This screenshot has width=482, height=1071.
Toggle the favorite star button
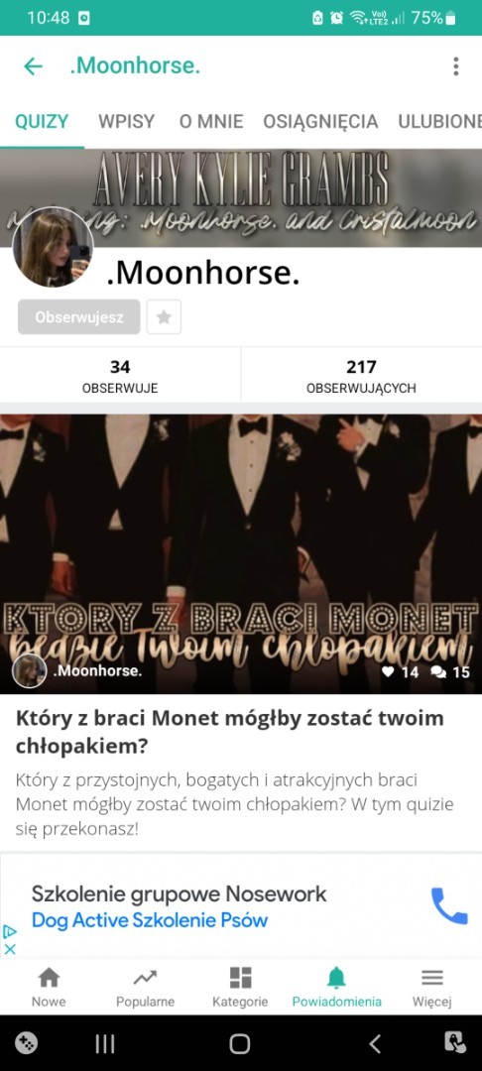tap(164, 317)
